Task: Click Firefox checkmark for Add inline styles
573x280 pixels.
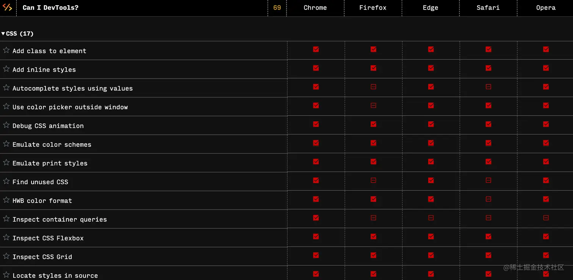Action: point(373,68)
